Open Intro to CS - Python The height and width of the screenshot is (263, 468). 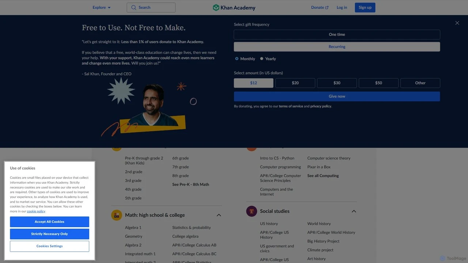click(x=277, y=158)
